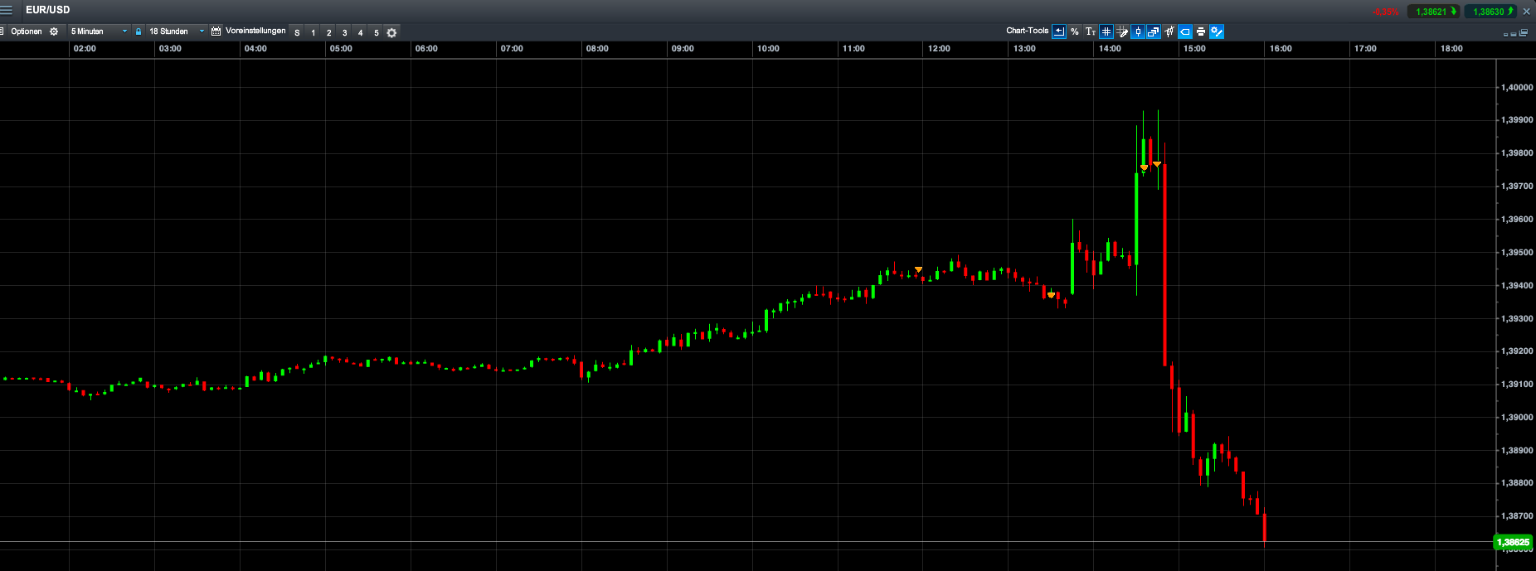
Task: Open the candlestick indicator add tool
Action: pos(1169,31)
